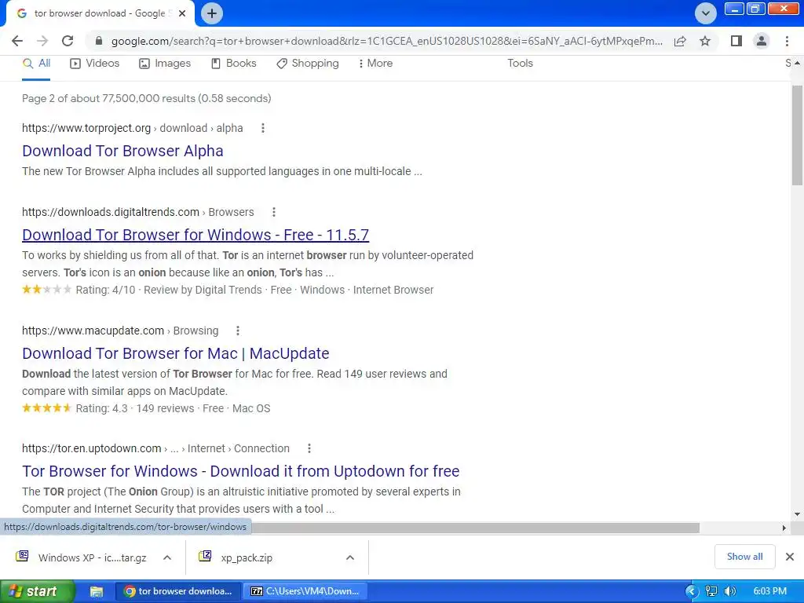Screen dimensions: 804x603
Task: Switch to 7-Zip Downloads window in taskbar
Action: click(x=305, y=591)
